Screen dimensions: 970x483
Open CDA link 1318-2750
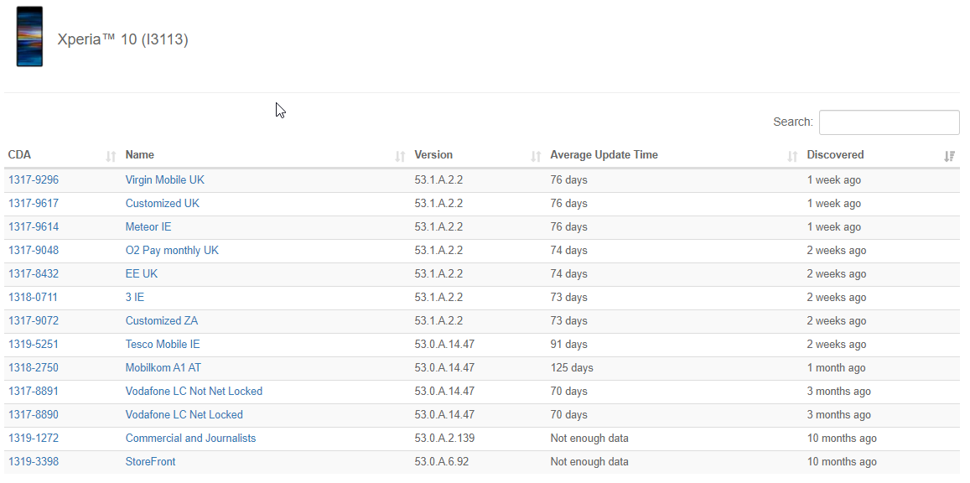[34, 368]
